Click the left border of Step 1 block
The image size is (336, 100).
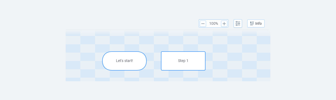pos(161,61)
